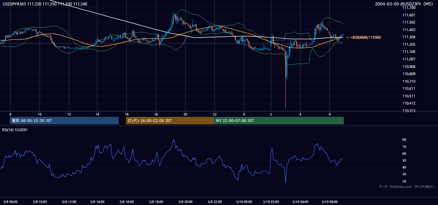Click the time axis label 3/10 04:00
Screen dimensions: 438x205
tap(300, 202)
